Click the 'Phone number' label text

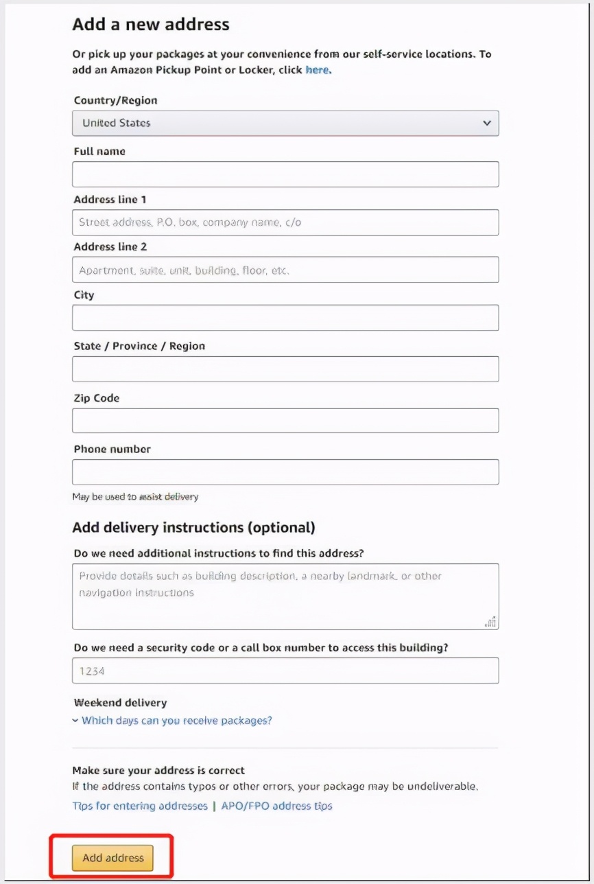pos(112,450)
